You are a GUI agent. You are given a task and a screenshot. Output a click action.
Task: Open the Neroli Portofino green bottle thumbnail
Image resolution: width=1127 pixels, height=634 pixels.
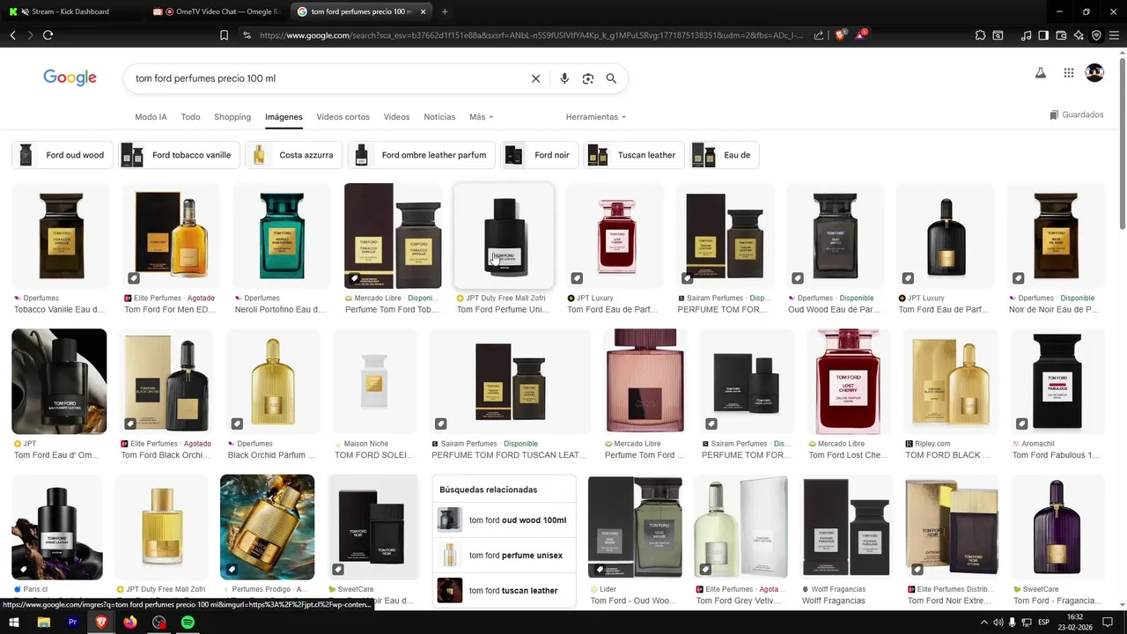click(x=282, y=236)
